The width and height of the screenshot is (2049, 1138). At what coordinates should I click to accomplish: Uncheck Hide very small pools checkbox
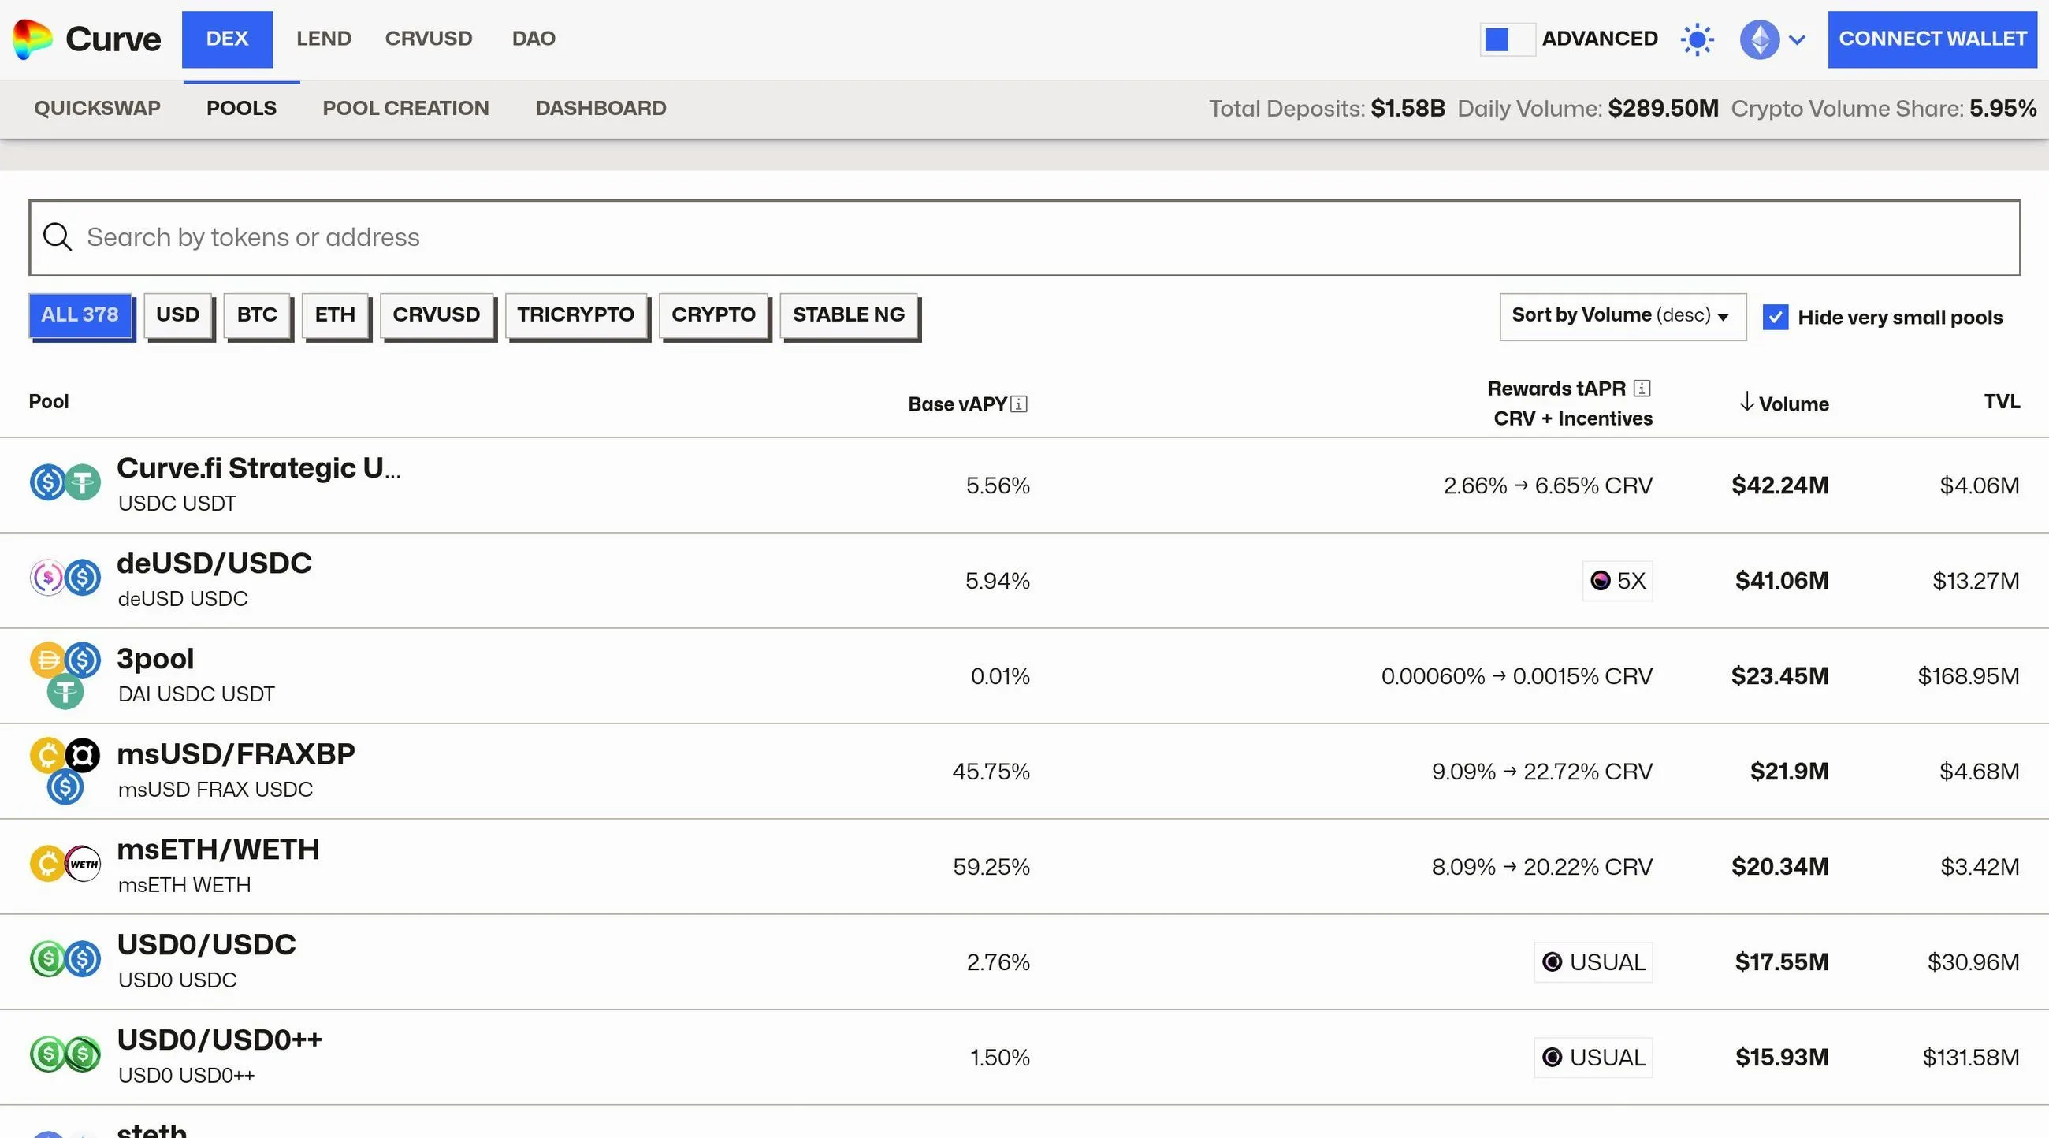(x=1776, y=318)
